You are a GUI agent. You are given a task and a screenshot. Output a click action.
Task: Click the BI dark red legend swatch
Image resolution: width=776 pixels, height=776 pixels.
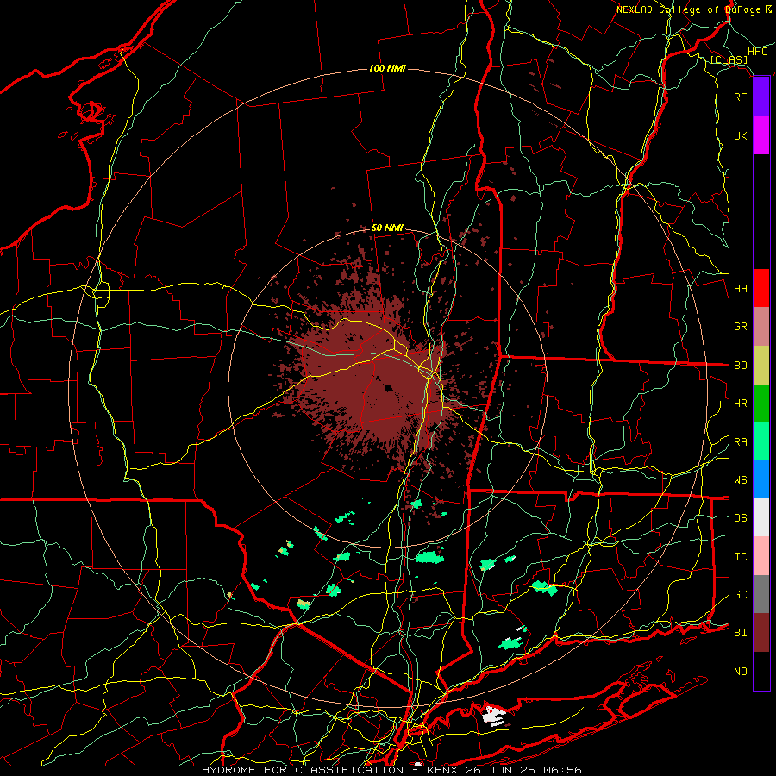(761, 633)
